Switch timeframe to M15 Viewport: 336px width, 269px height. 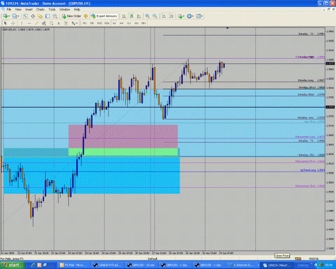pyautogui.click(x=99, y=23)
